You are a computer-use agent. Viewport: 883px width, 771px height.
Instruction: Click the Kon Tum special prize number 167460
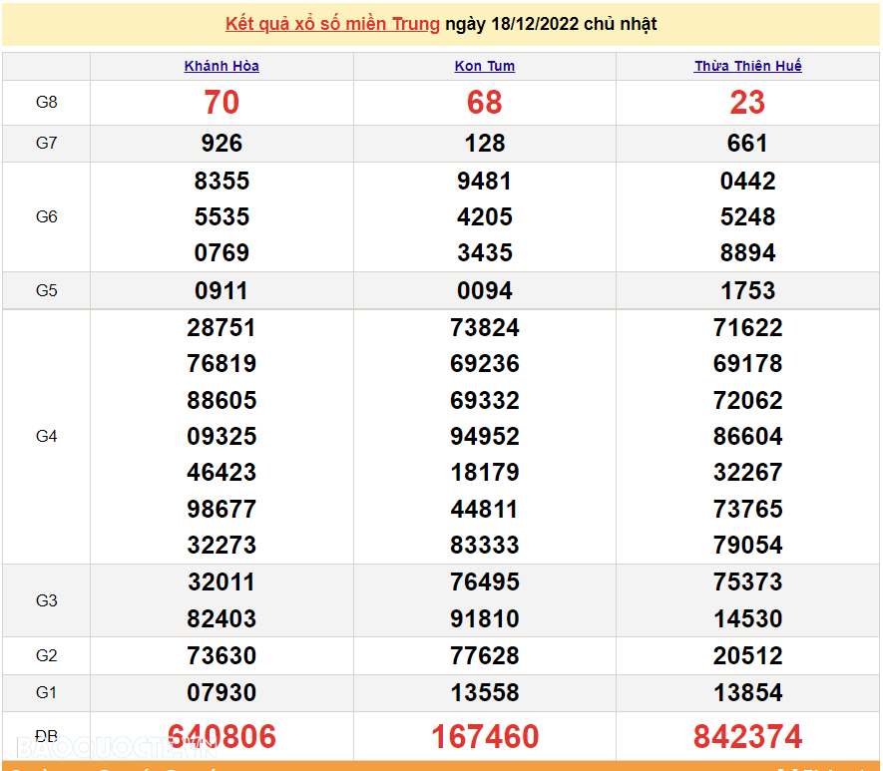[x=485, y=737]
